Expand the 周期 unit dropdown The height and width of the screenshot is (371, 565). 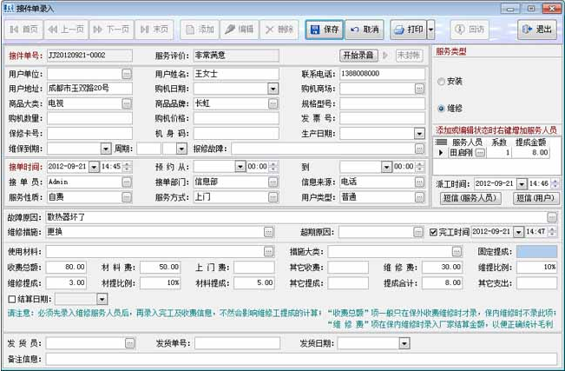[x=181, y=149]
